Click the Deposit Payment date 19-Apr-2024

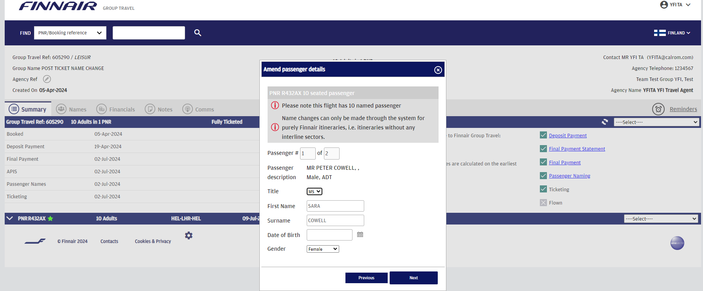pyautogui.click(x=108, y=146)
